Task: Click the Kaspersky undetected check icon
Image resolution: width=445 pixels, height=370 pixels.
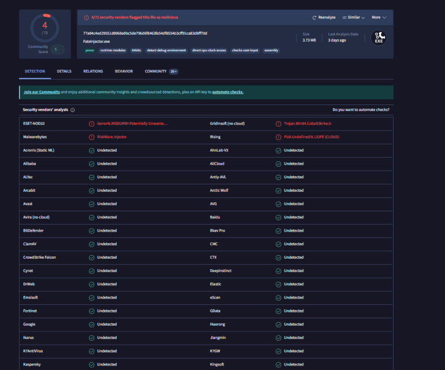Action: 92,365
